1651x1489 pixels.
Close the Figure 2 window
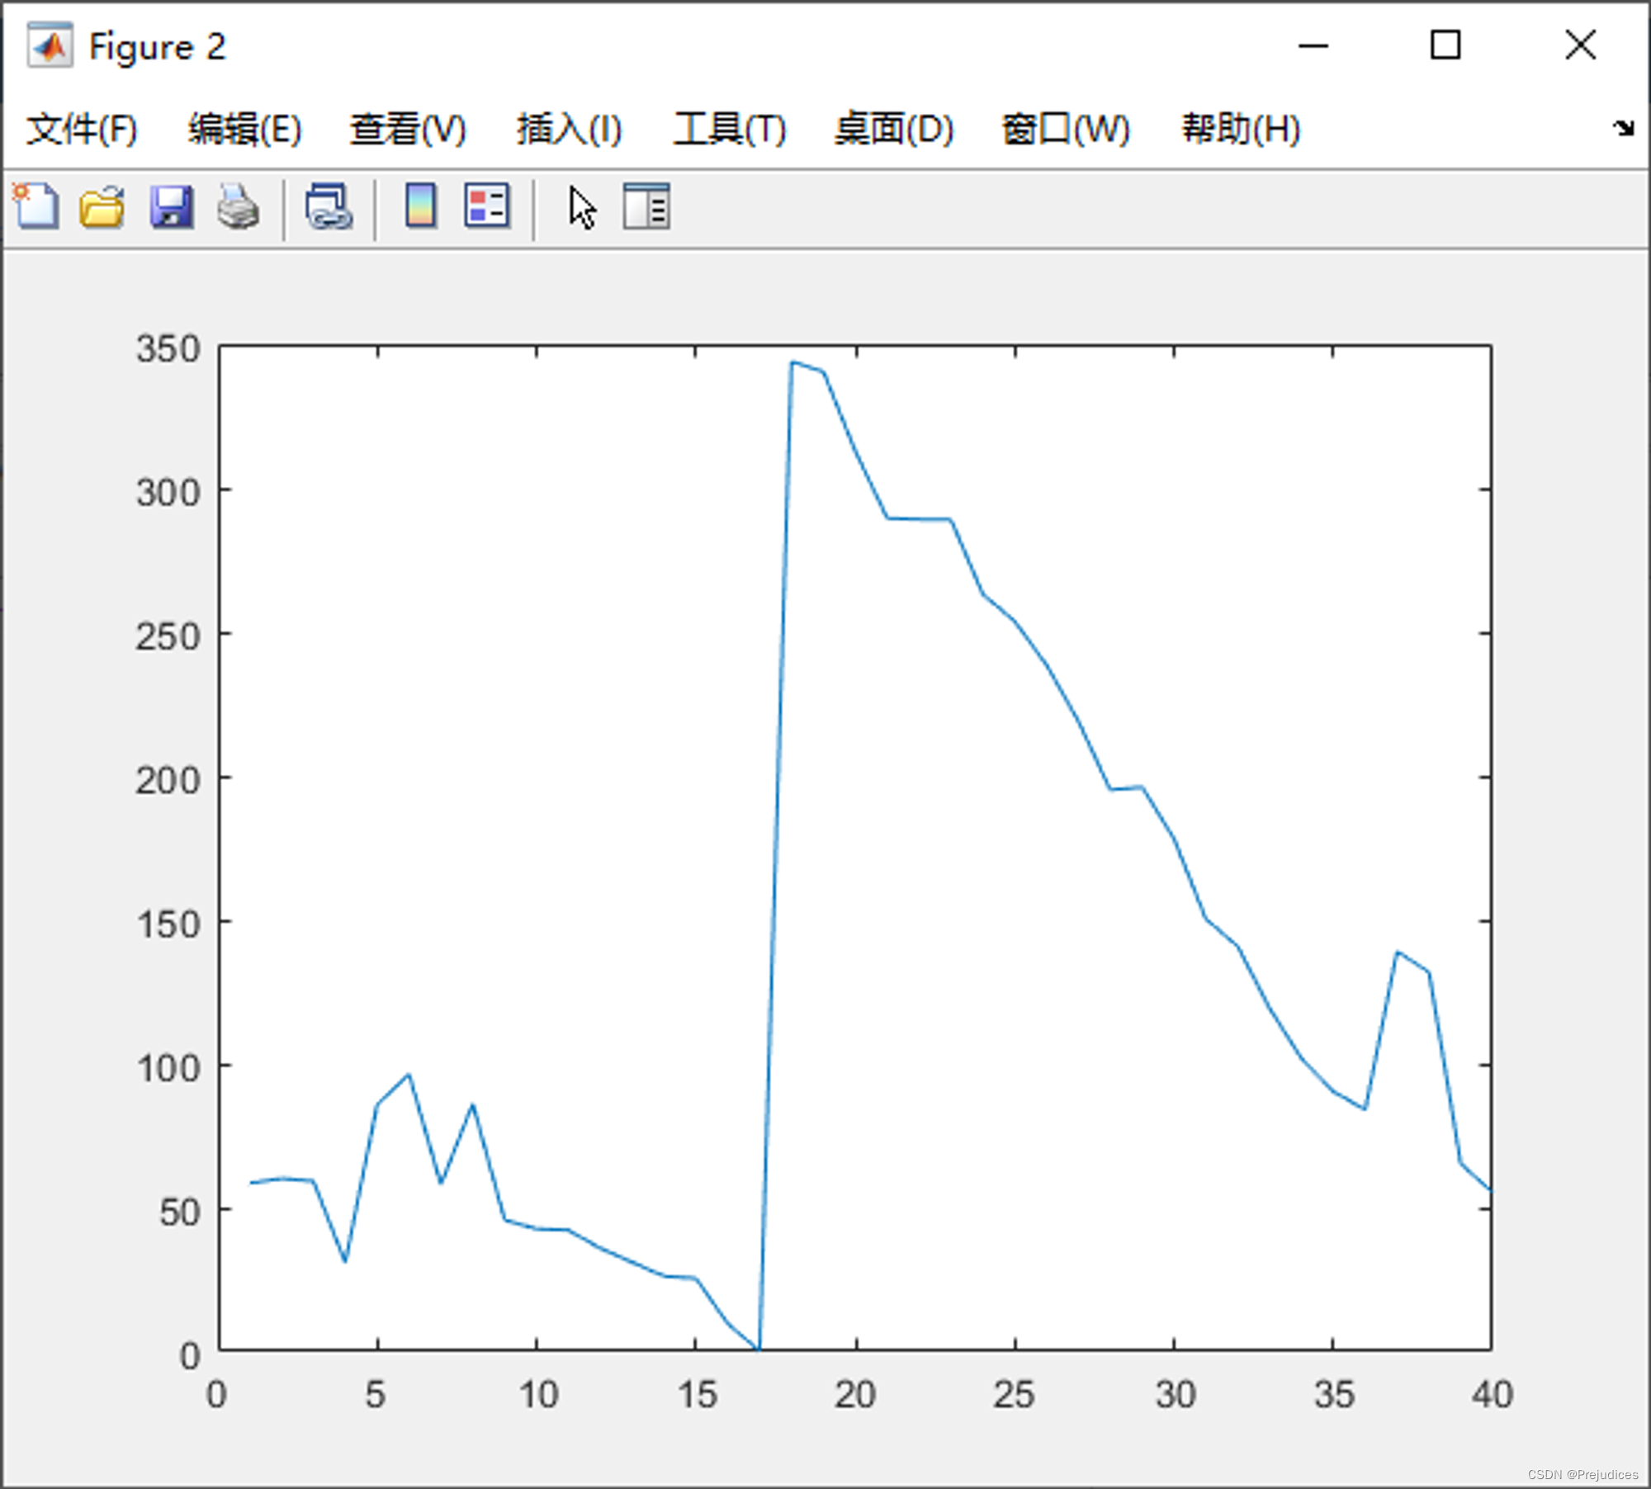1580,45
